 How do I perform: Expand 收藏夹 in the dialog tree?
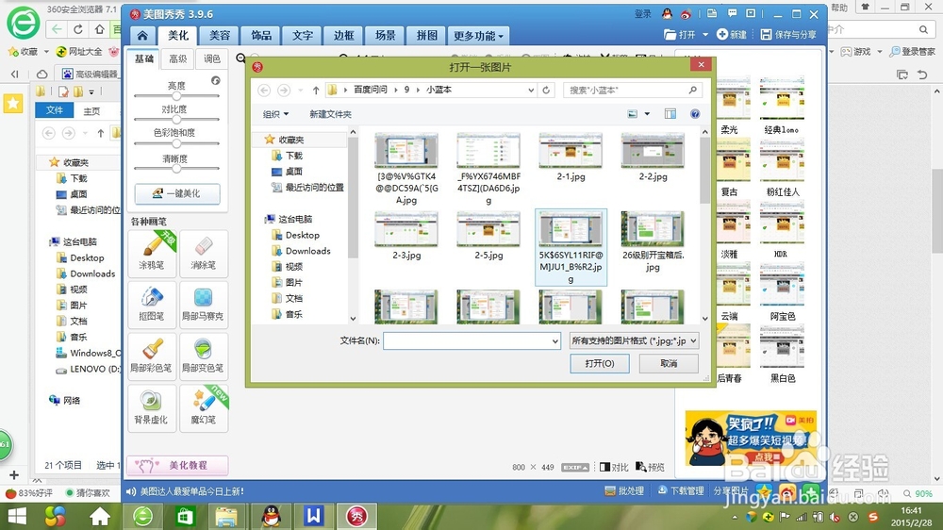(x=285, y=140)
